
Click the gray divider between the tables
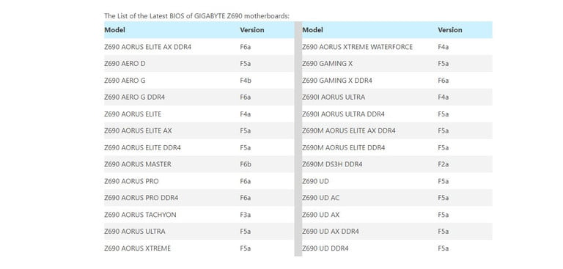298,139
